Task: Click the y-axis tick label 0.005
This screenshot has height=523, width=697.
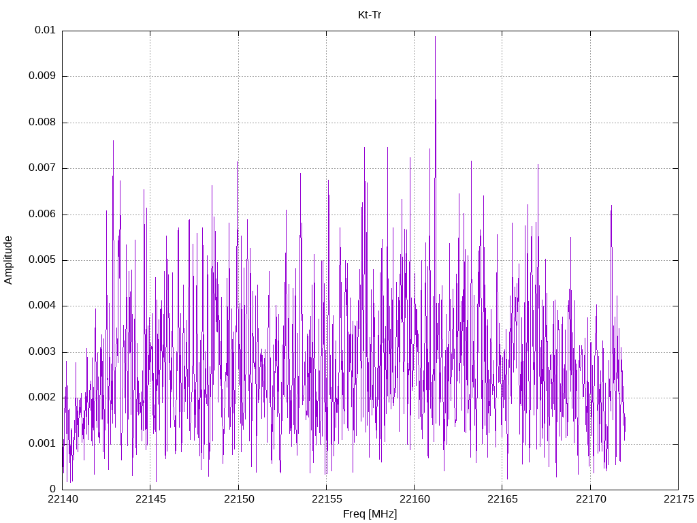Action: 42,260
